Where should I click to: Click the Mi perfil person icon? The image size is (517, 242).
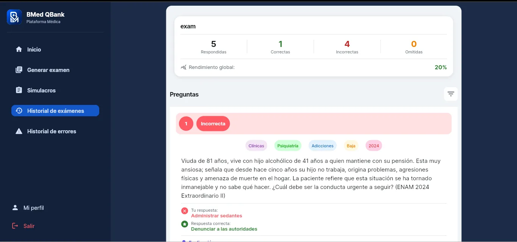click(x=15, y=208)
